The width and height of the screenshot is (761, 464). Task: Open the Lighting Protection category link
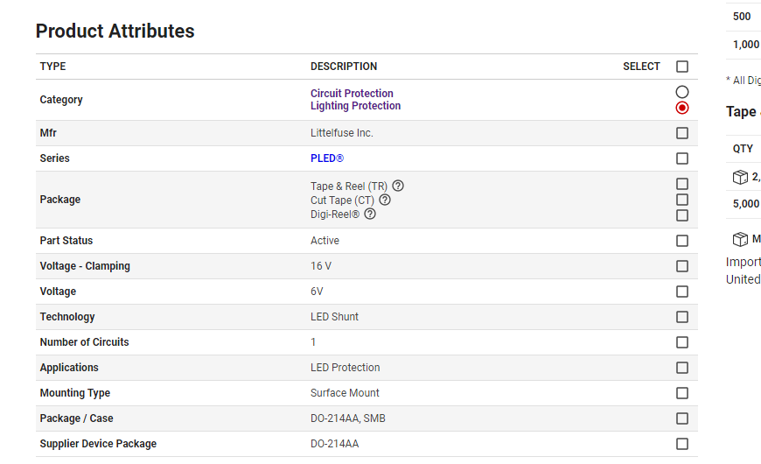356,106
